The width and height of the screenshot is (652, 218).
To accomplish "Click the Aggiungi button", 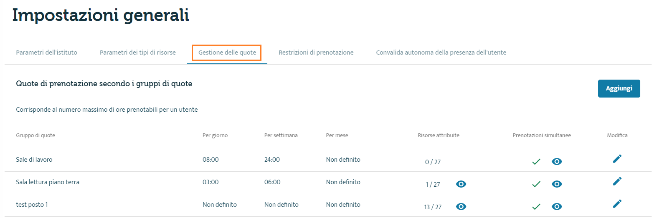I will [x=619, y=88].
